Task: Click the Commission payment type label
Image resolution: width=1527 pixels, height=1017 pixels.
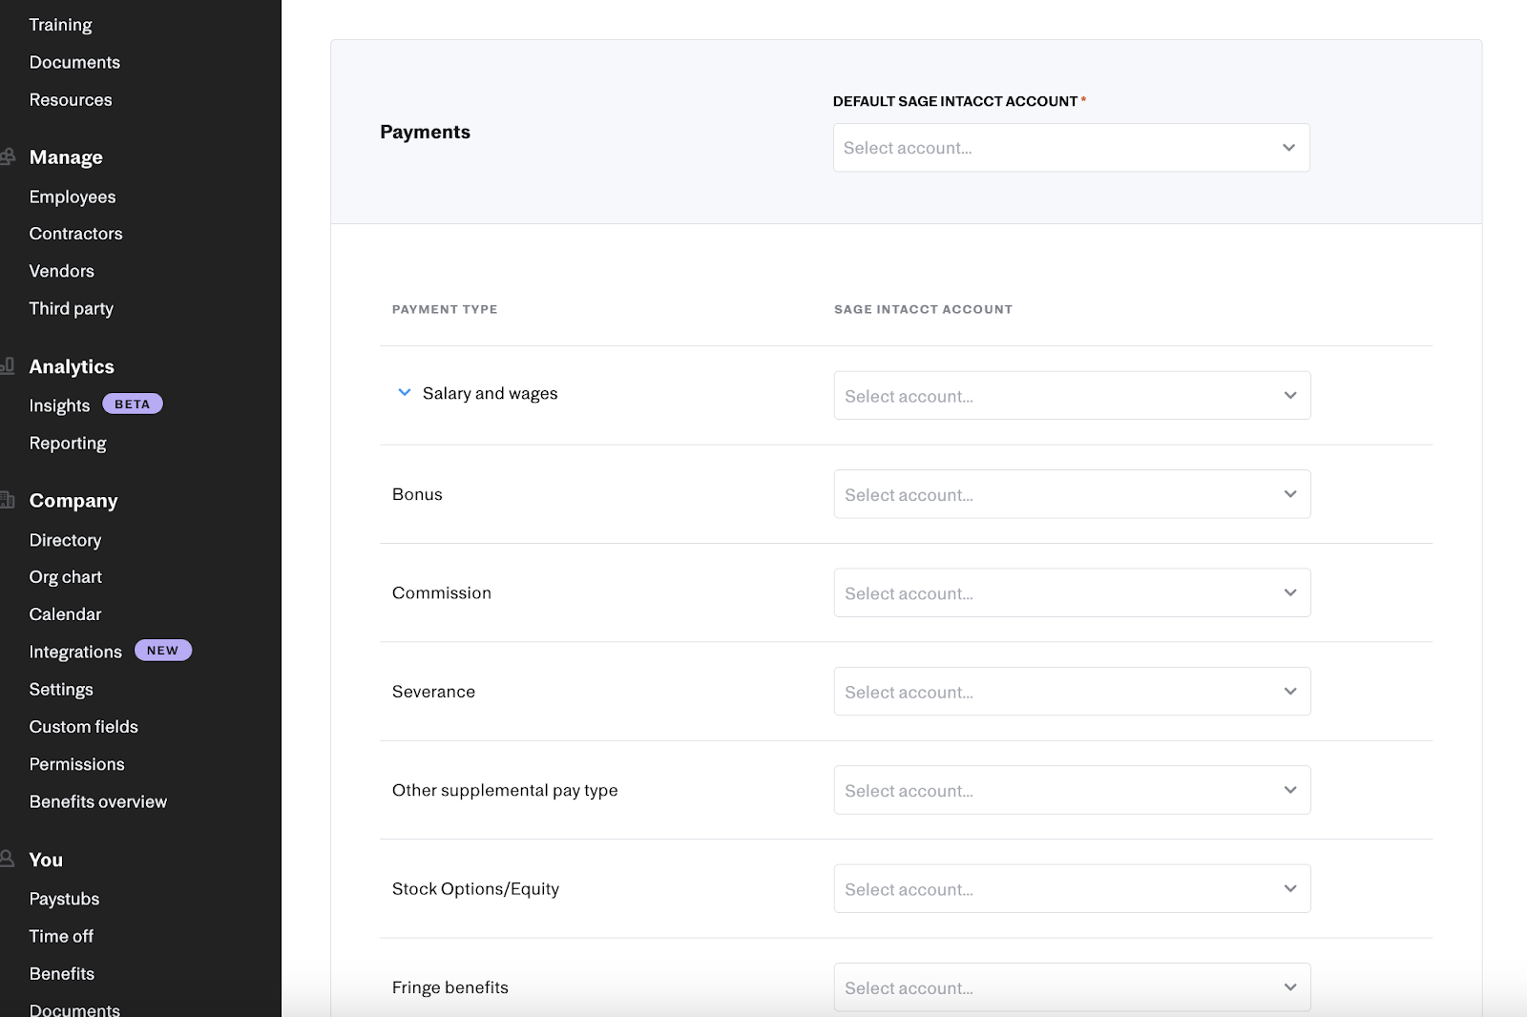Action: (x=442, y=592)
